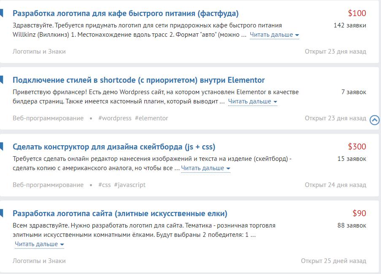
Task: Select the #javascript tag
Action: [130, 185]
